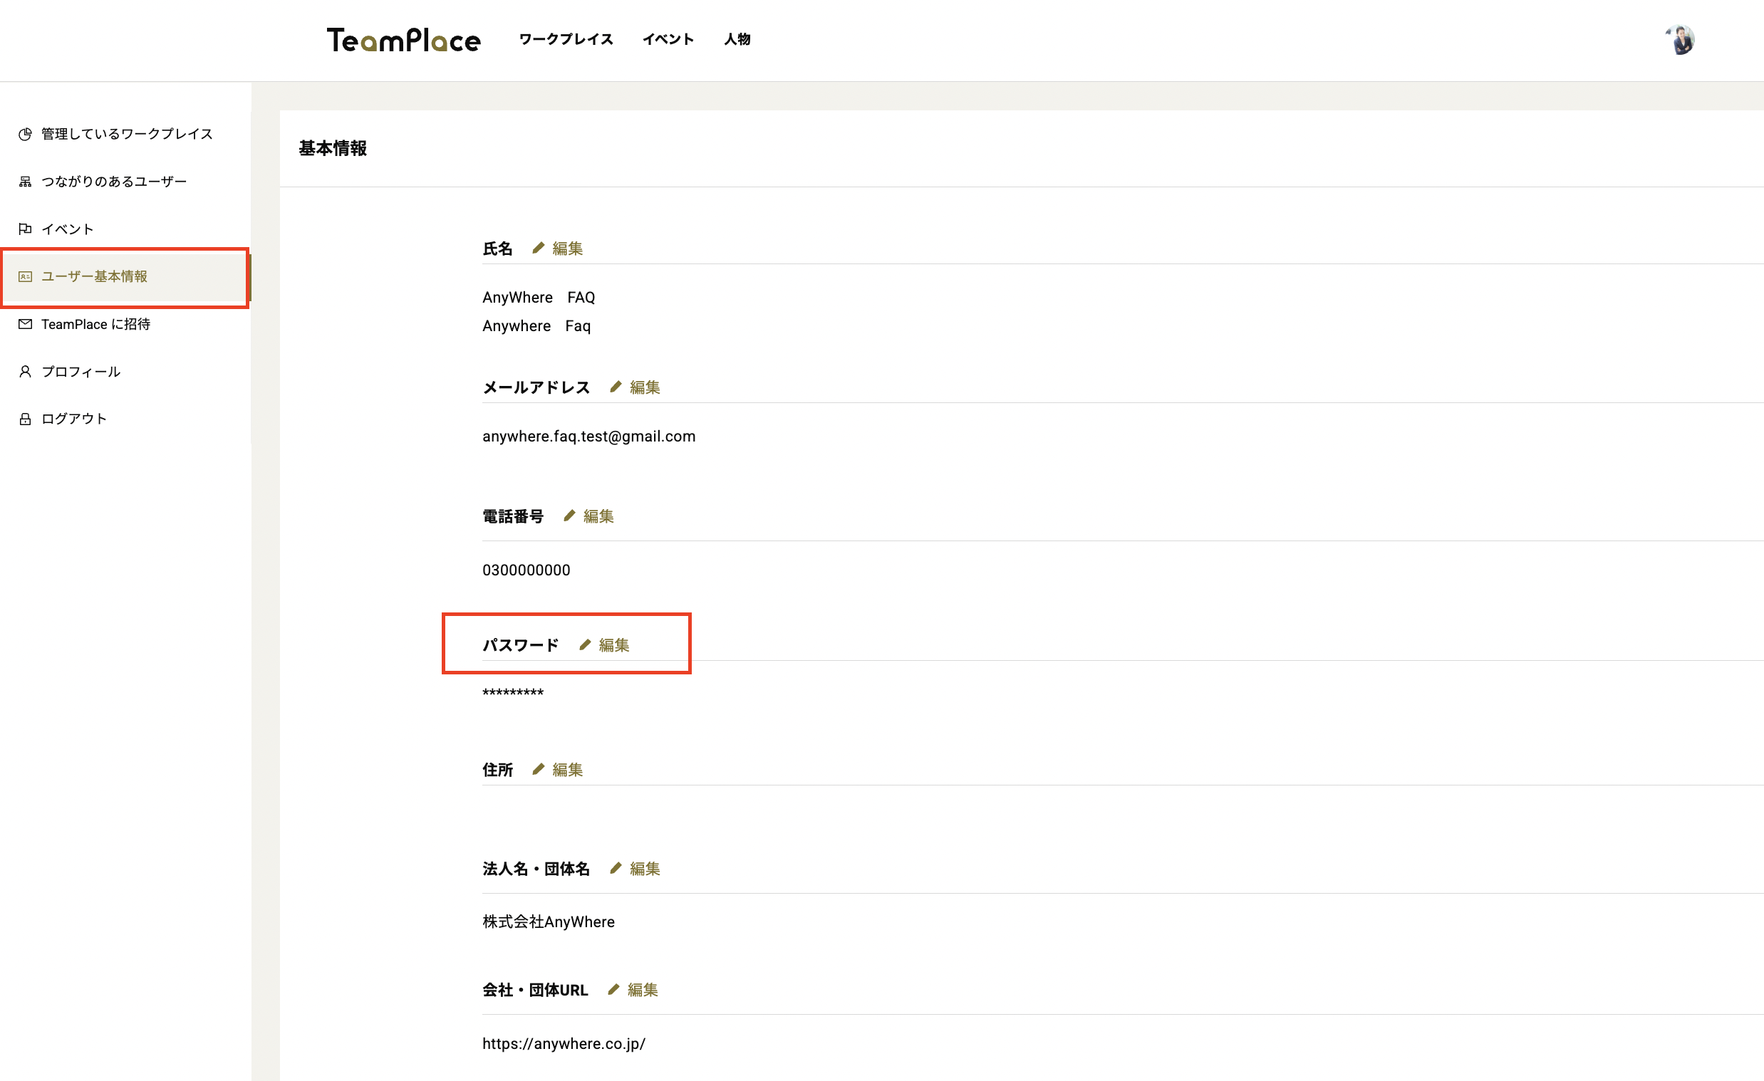
Task: Click the pencil icon beside 法人名・団体名
Action: tap(616, 868)
